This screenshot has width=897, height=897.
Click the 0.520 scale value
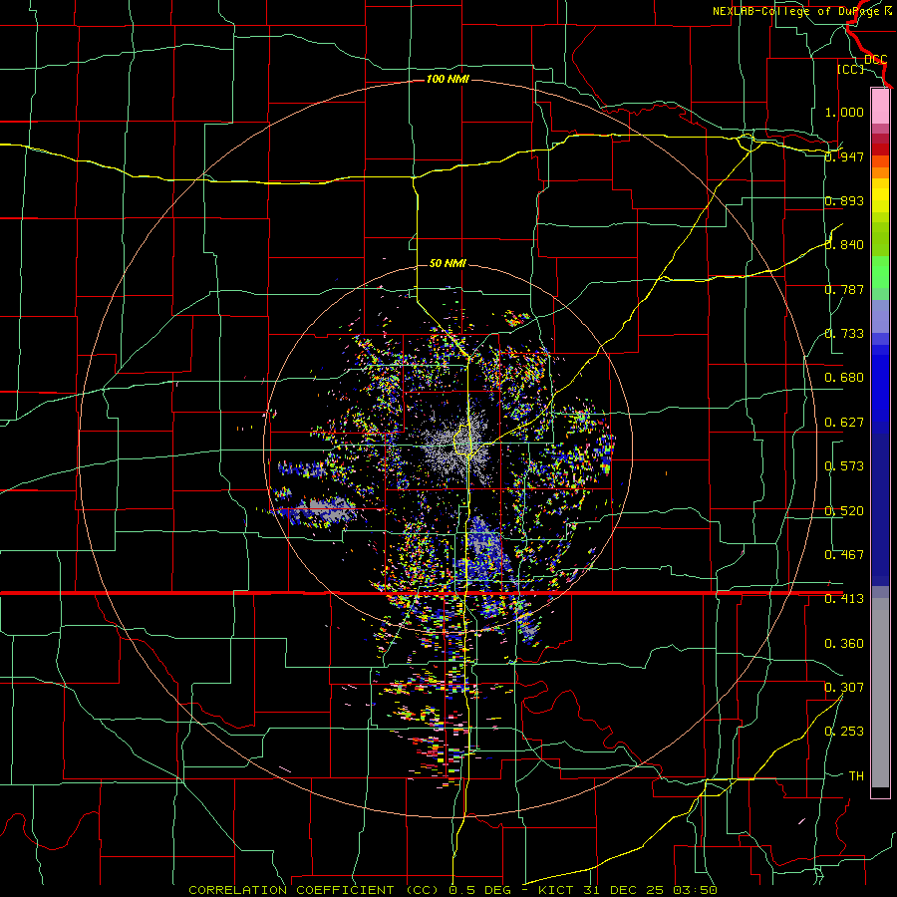point(844,511)
